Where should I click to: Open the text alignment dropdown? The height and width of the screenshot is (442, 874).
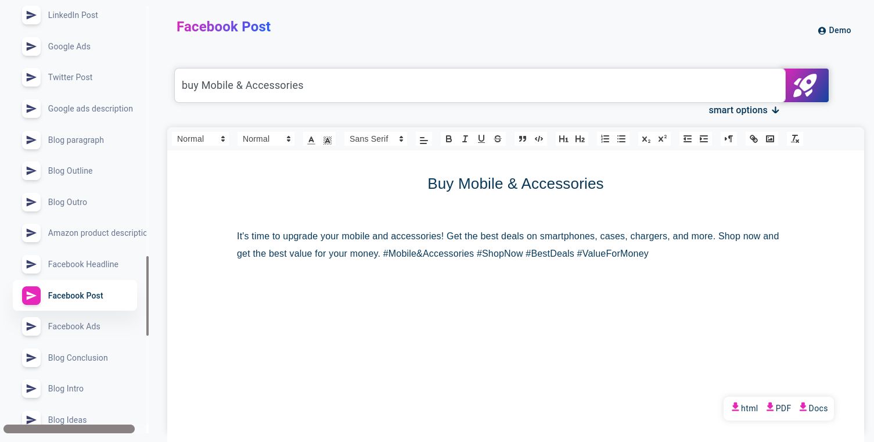[x=423, y=139]
